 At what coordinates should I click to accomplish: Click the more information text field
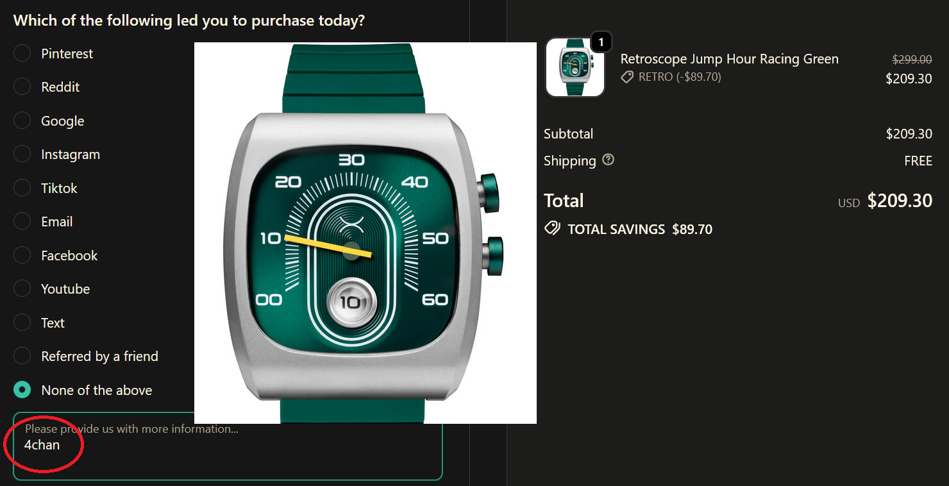click(x=228, y=446)
